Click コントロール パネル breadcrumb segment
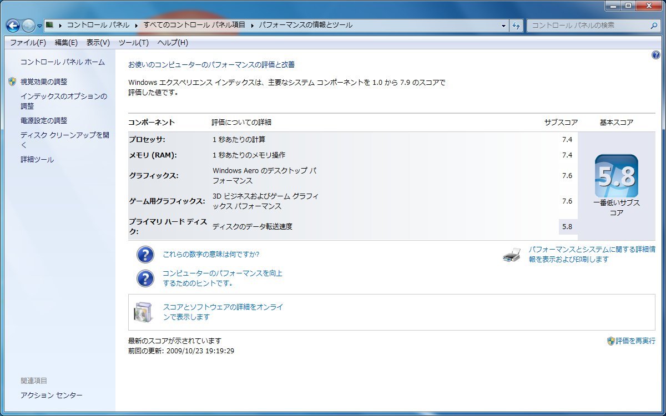The height and width of the screenshot is (416, 666). (x=98, y=25)
